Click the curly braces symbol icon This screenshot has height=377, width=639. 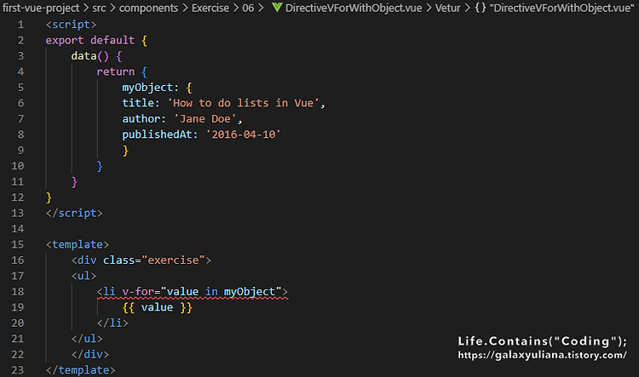(x=480, y=8)
